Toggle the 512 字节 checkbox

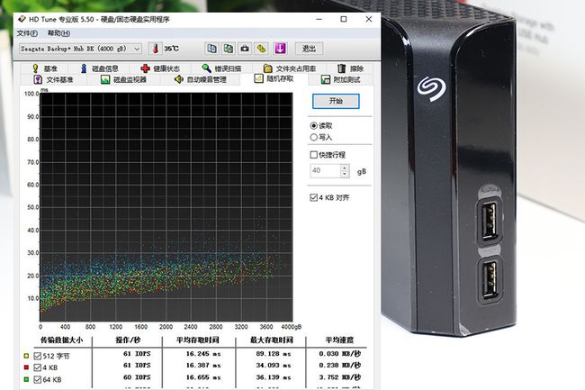point(37,356)
